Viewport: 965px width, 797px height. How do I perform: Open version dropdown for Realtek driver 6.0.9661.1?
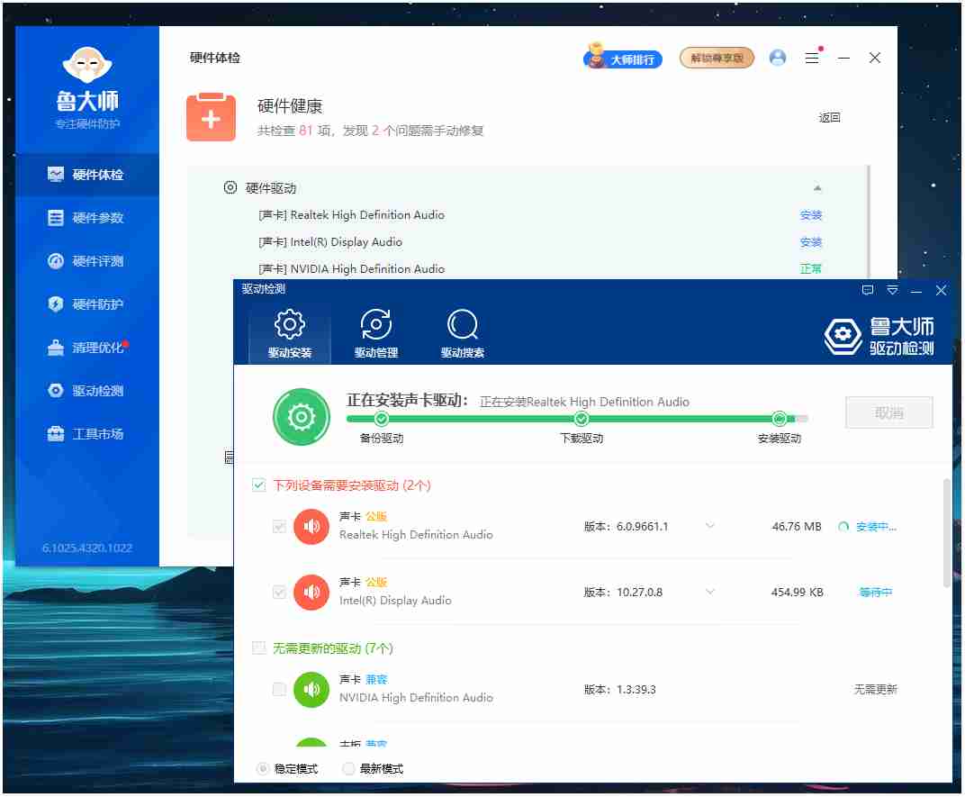click(x=710, y=526)
